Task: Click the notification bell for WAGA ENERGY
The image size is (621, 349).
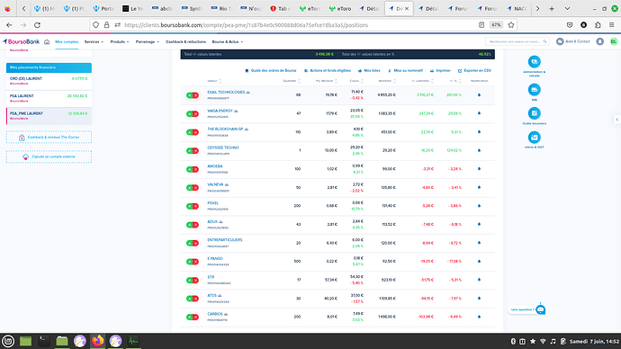Action: [479, 113]
